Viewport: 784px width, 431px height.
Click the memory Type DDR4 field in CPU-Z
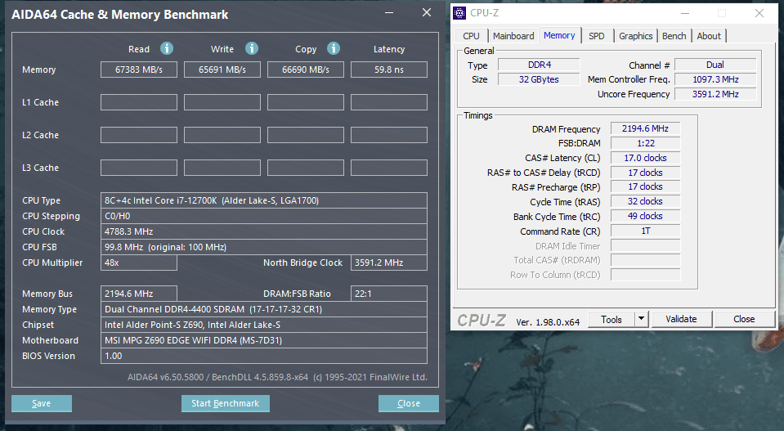pos(539,65)
